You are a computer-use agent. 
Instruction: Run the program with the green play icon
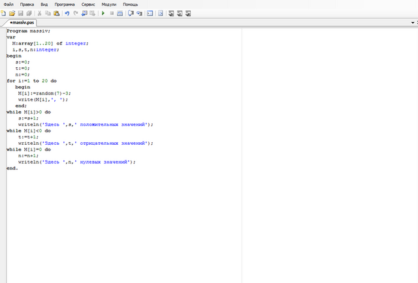[x=103, y=13]
